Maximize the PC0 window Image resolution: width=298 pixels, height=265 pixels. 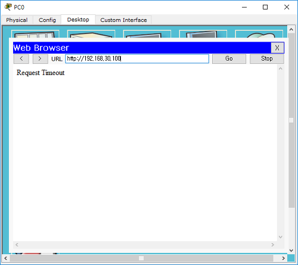(x=265, y=7)
